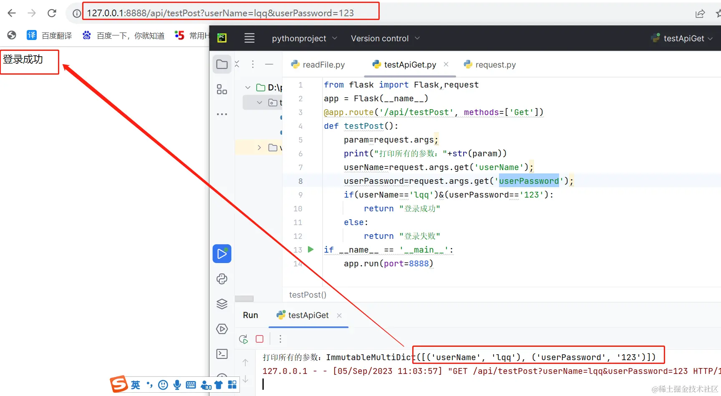Hide the project panel with minimize icon

(269, 64)
